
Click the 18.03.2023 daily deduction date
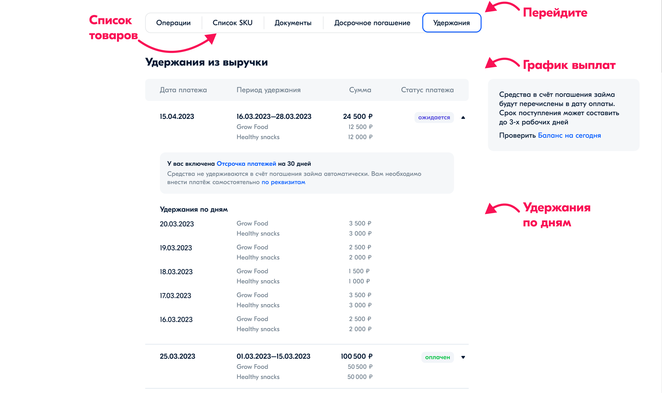click(x=176, y=272)
